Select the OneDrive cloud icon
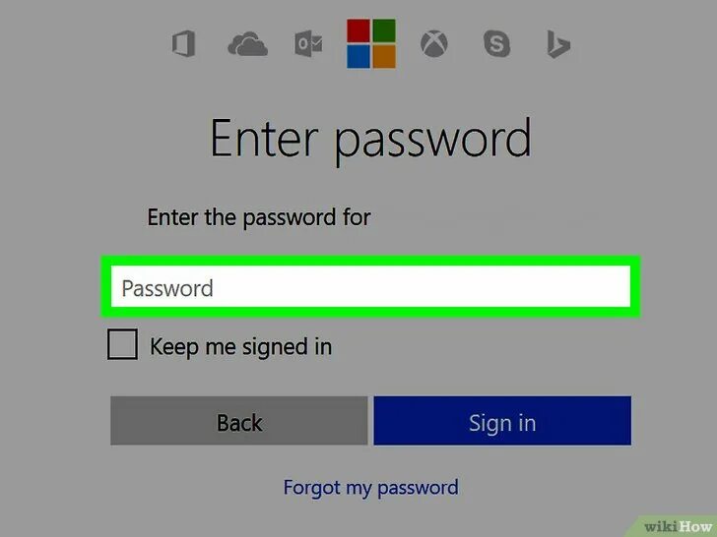The height and width of the screenshot is (537, 717). tap(248, 44)
